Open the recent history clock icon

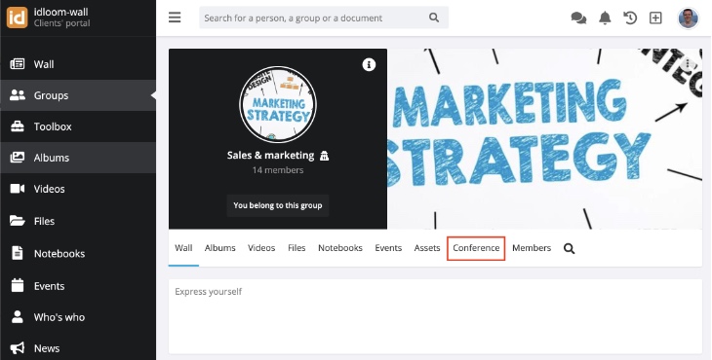(x=630, y=18)
